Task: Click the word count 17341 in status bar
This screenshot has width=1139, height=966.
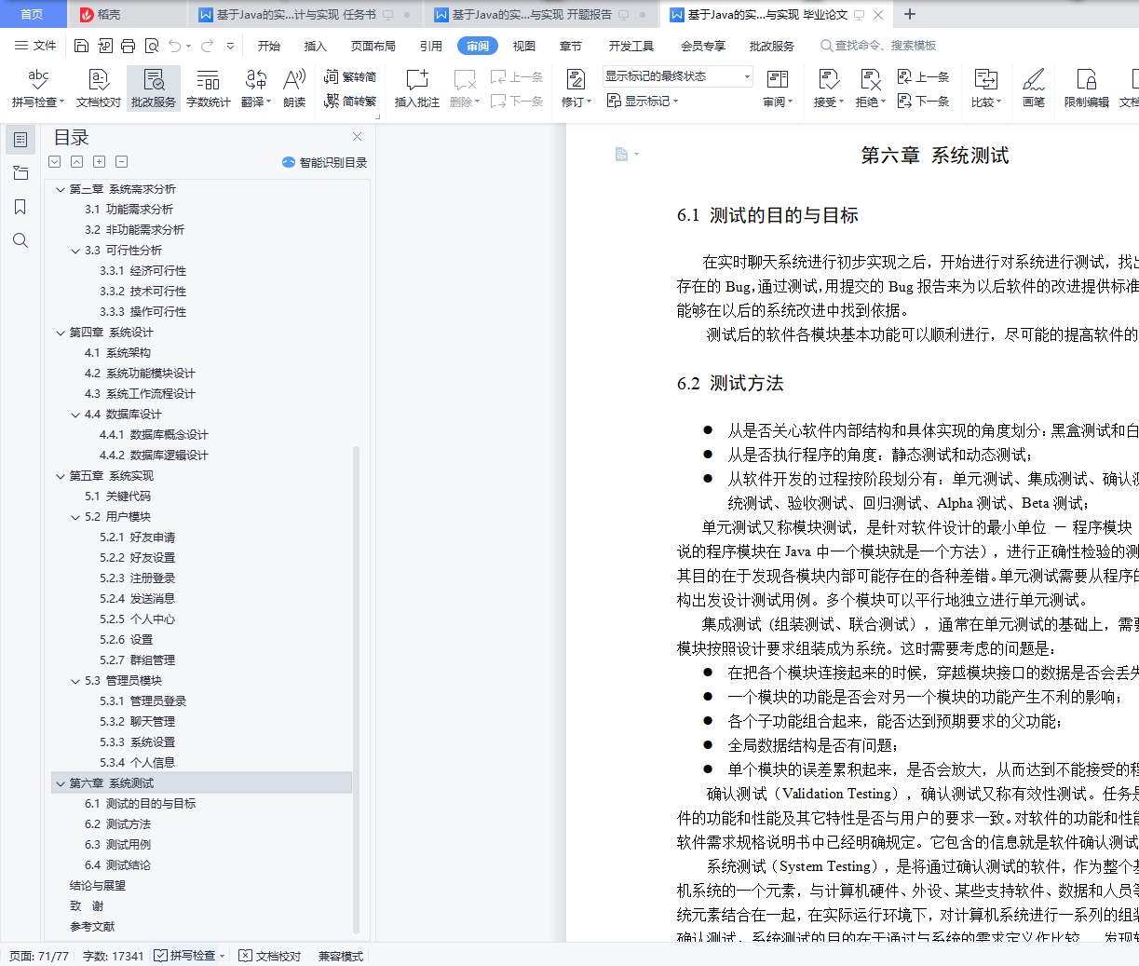Action: (113, 956)
